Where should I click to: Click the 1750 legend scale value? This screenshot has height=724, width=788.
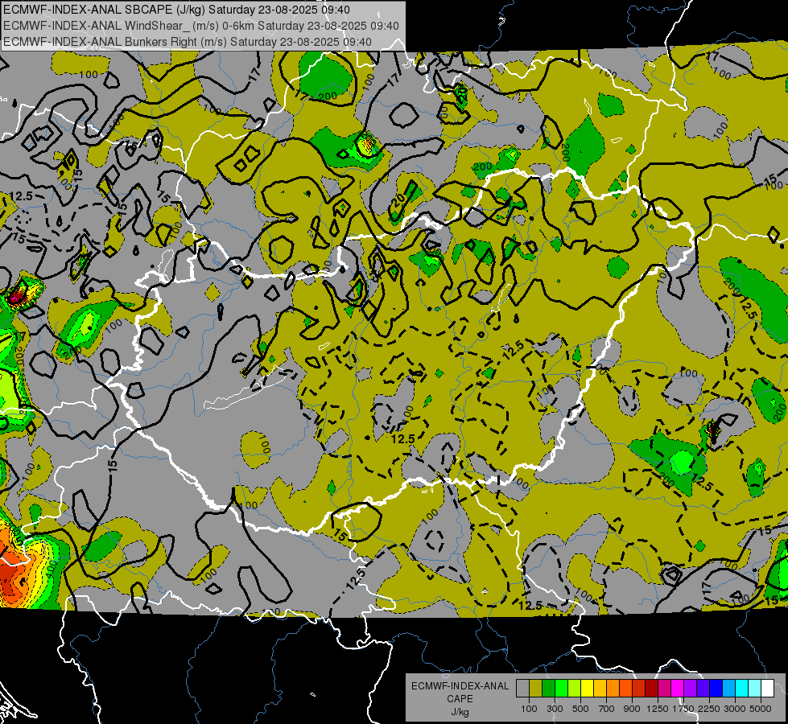[x=683, y=709]
